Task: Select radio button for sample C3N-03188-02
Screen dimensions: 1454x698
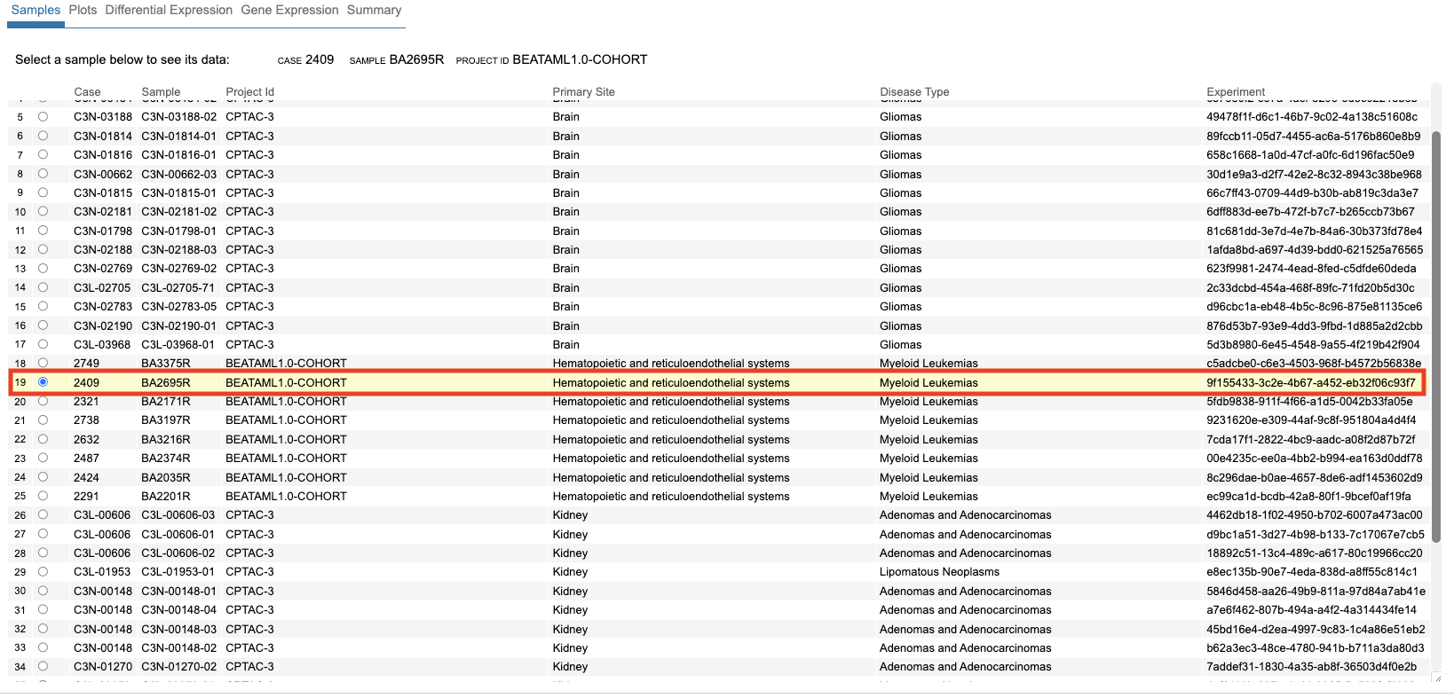Action: pos(43,116)
